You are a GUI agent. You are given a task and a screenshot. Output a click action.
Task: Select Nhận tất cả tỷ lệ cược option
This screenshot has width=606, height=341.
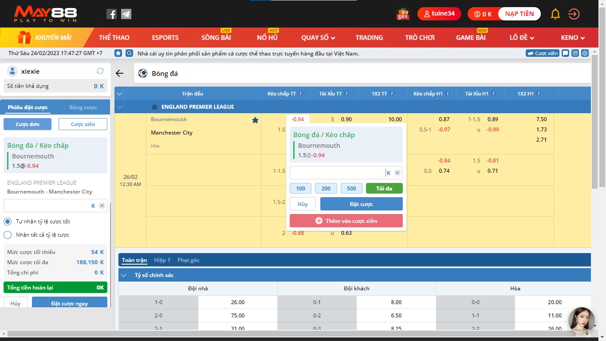click(x=8, y=235)
